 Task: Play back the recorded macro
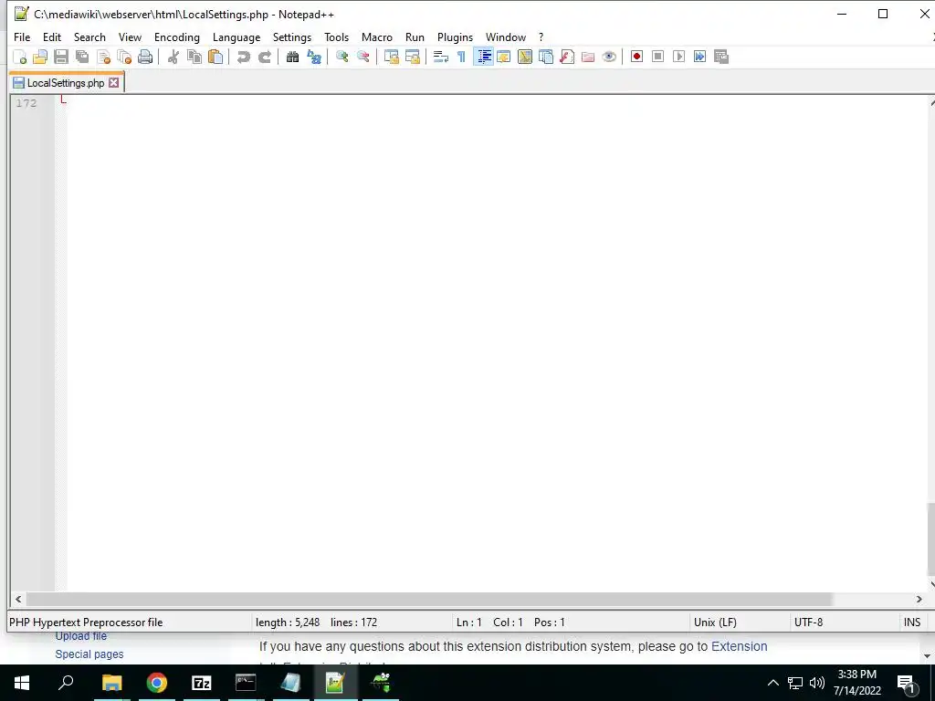678,57
